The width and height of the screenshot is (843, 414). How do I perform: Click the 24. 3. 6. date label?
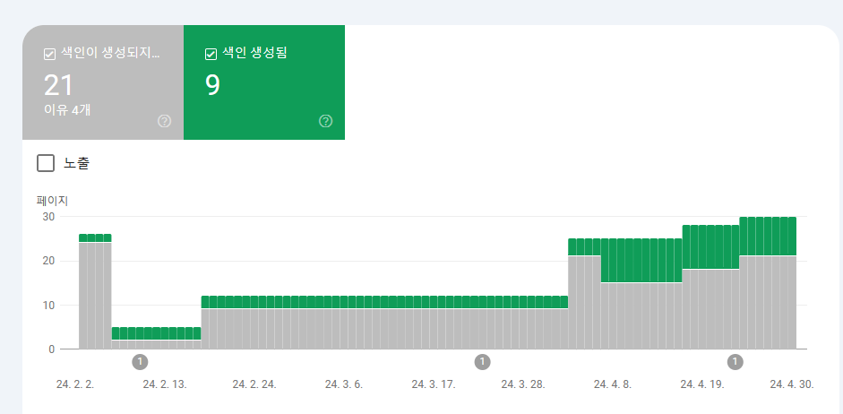pos(343,384)
